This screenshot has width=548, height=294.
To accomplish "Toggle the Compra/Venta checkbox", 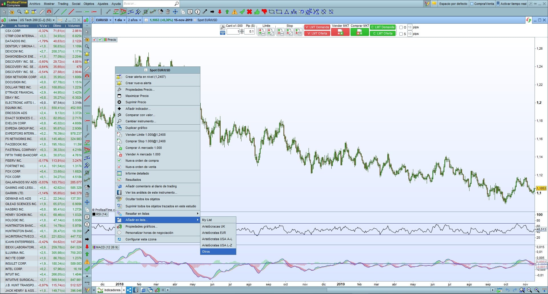I will tap(472, 4).
